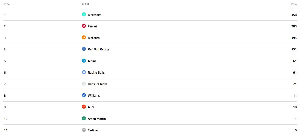Click the Aston Martin green logo icon
The height and width of the screenshot is (135, 303).
click(x=84, y=119)
